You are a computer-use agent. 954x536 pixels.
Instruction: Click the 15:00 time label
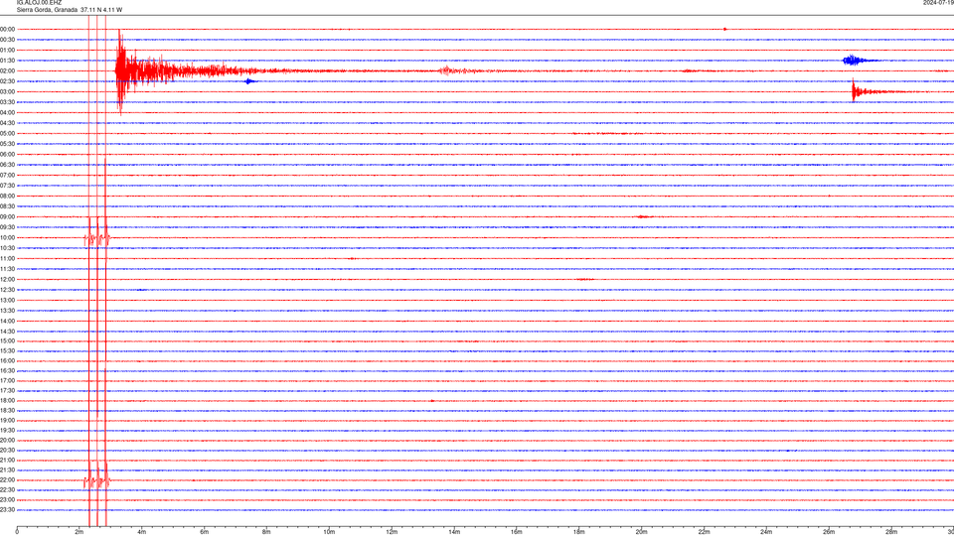(x=7, y=341)
